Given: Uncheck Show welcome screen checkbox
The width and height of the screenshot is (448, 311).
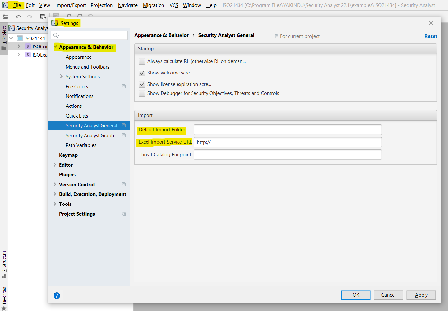Looking at the screenshot, I should pos(142,73).
